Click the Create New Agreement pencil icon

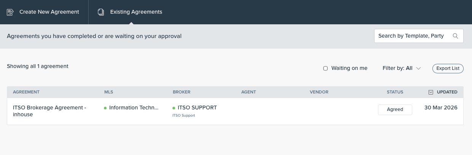(x=10, y=12)
